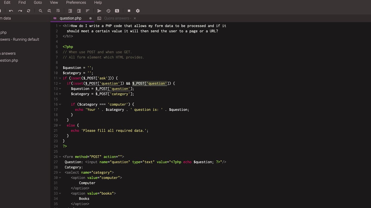Click '$question = '';' on line 9

[78, 68]
